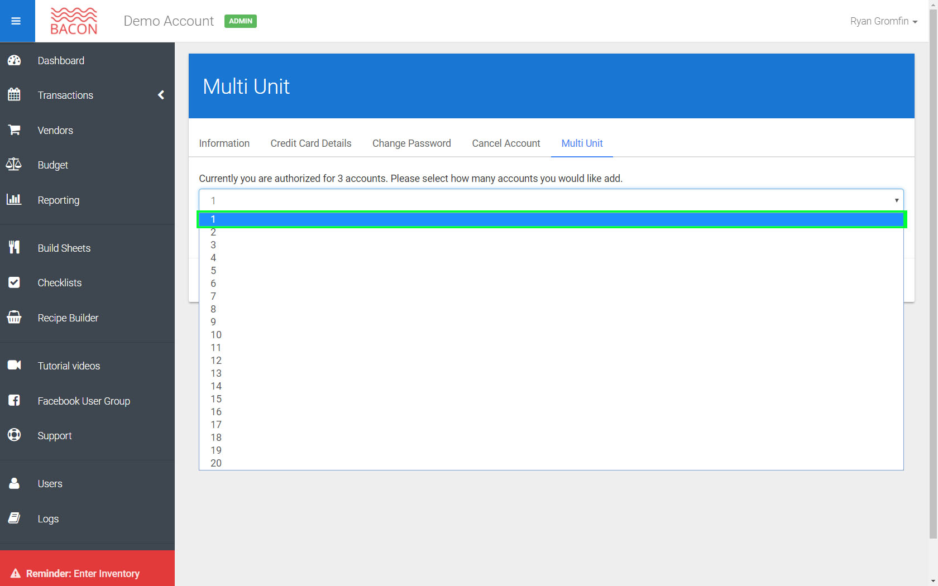Click the Vendors shopping cart icon
The width and height of the screenshot is (938, 586).
pos(15,130)
